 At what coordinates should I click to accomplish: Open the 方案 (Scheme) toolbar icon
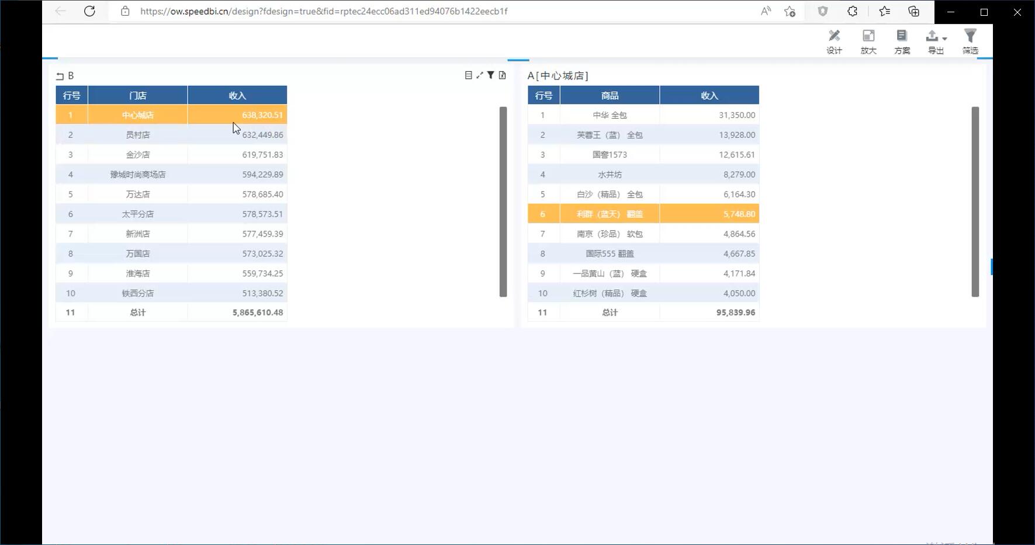(x=902, y=42)
